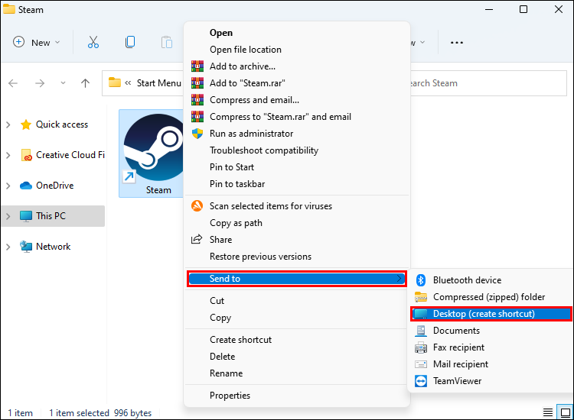
Task: Click the Search Steam field
Action: coord(488,83)
